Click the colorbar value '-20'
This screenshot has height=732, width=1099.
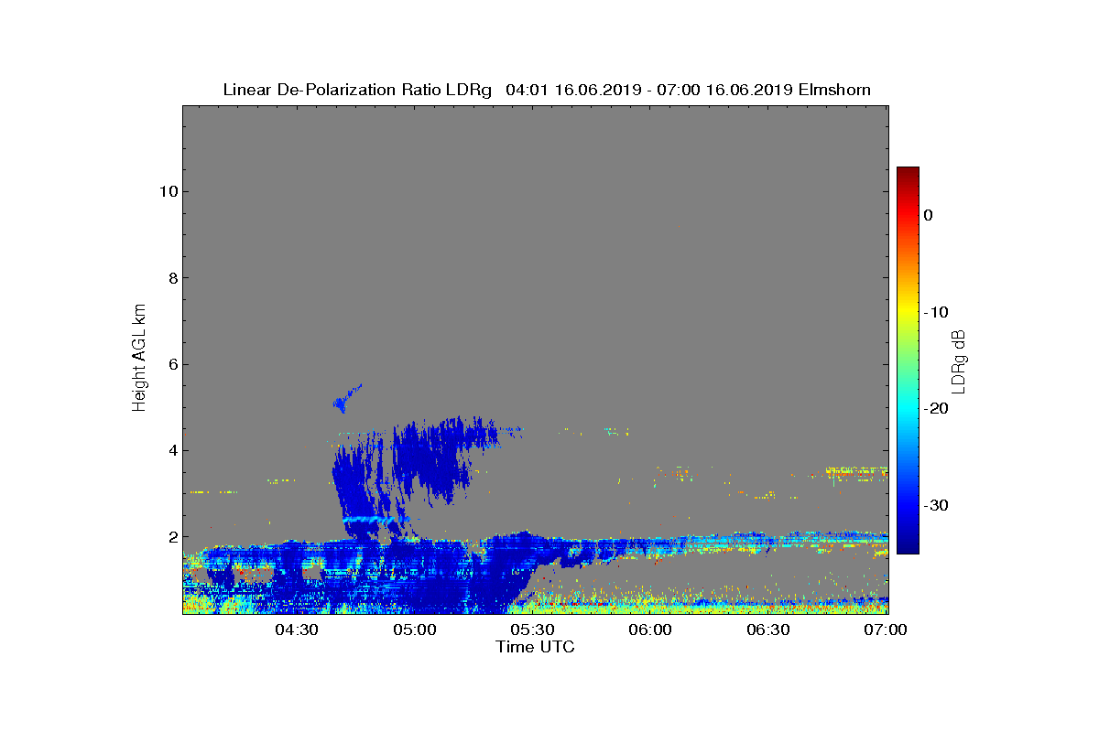click(x=936, y=409)
